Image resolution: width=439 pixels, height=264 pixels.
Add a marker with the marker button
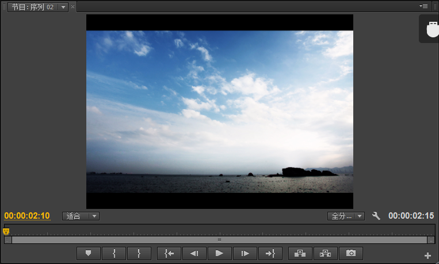(89, 254)
